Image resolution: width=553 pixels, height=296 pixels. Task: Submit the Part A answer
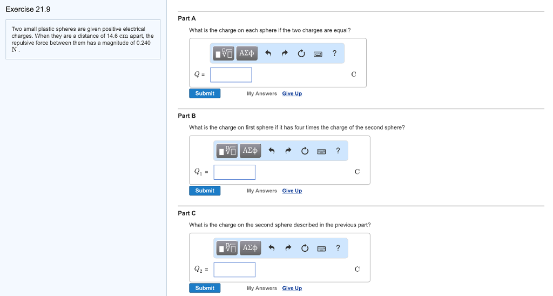pos(205,93)
